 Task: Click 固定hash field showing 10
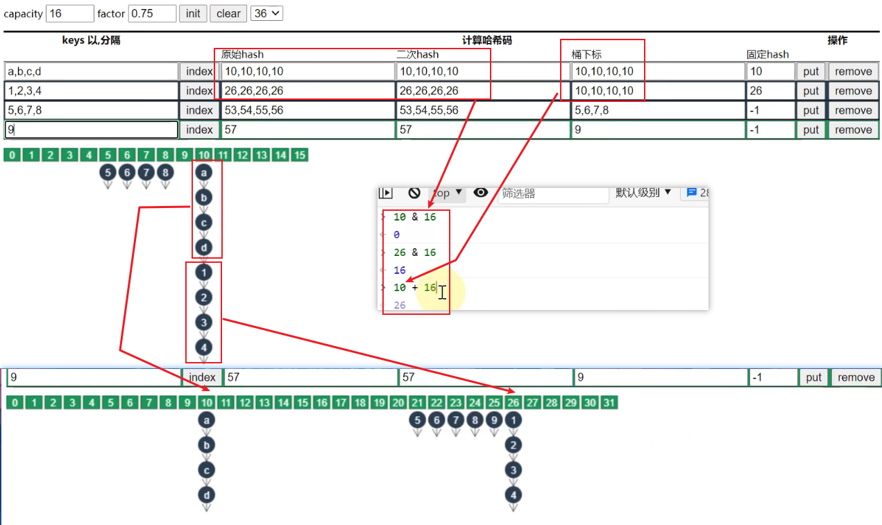(x=770, y=71)
